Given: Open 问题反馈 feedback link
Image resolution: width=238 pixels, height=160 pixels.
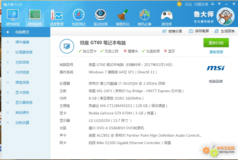Looking at the screenshot, I should point(201,4).
